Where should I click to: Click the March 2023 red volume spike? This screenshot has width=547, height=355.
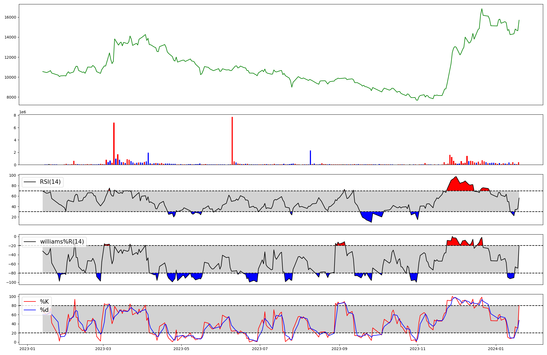(114, 143)
